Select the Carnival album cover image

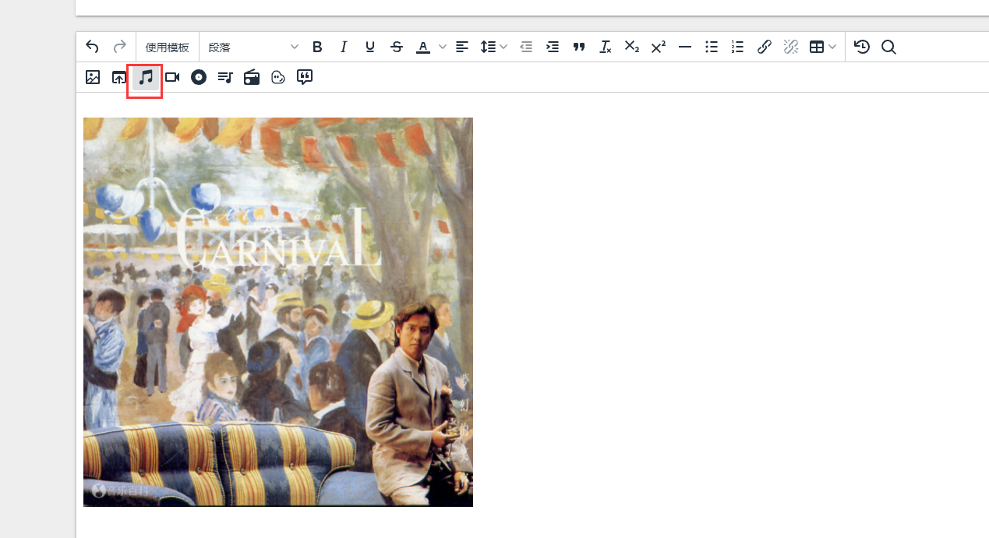[x=278, y=312]
